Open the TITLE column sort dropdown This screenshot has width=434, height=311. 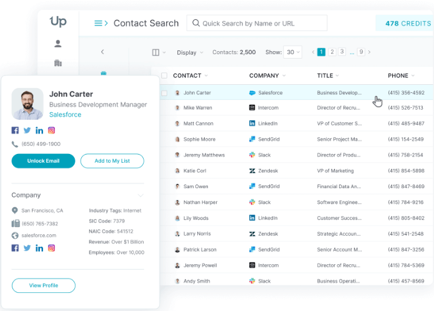point(337,75)
